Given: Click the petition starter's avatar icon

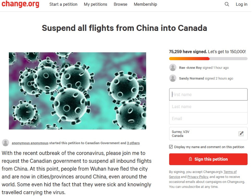Looking at the screenshot, I should pos(5,143).
